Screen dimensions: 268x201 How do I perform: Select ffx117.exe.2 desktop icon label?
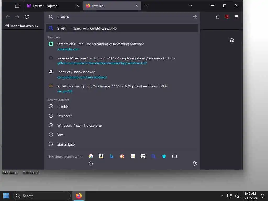click(31, 173)
